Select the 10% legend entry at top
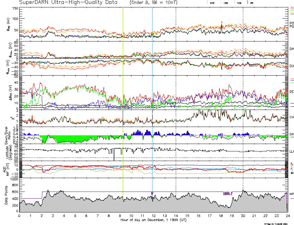294x225 pixels. pos(239,3)
